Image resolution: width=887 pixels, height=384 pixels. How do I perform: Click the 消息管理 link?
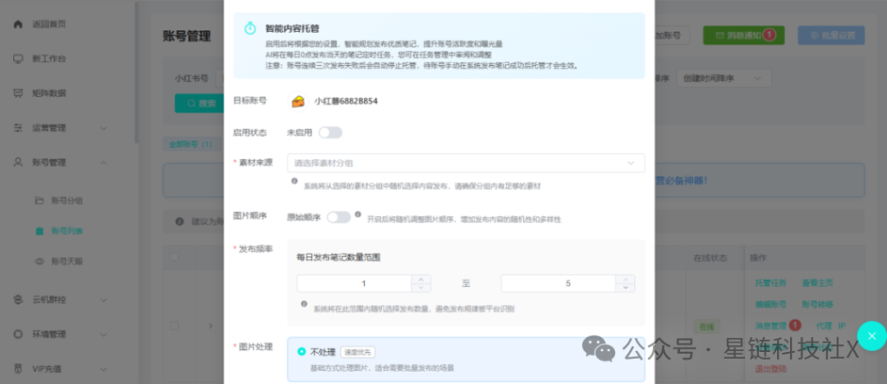(770, 326)
